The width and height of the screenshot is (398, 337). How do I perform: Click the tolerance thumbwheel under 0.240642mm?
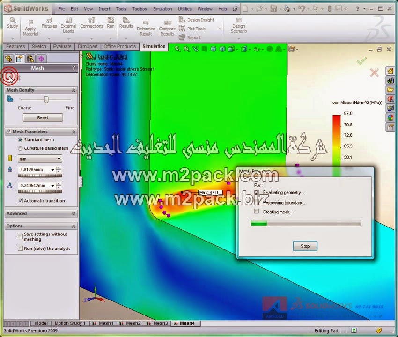[x=40, y=191]
